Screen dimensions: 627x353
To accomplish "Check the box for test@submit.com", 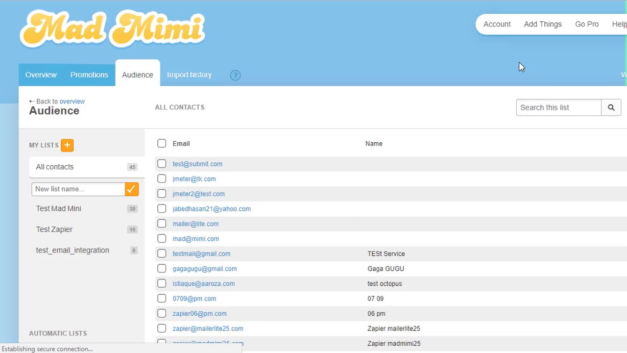I will point(162,164).
